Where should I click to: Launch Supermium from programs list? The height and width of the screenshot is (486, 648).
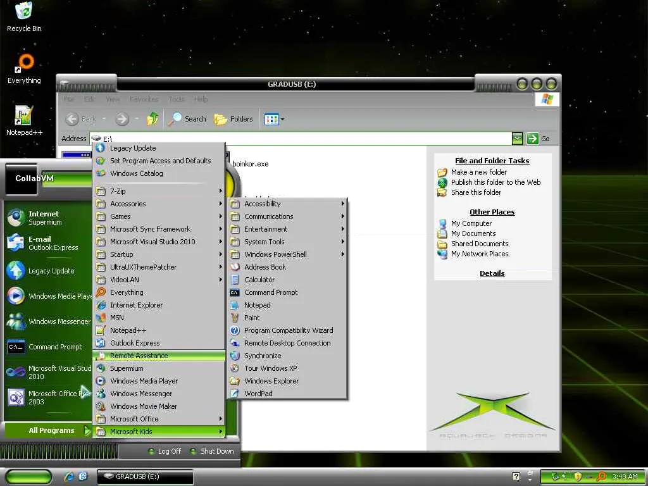coord(159,369)
